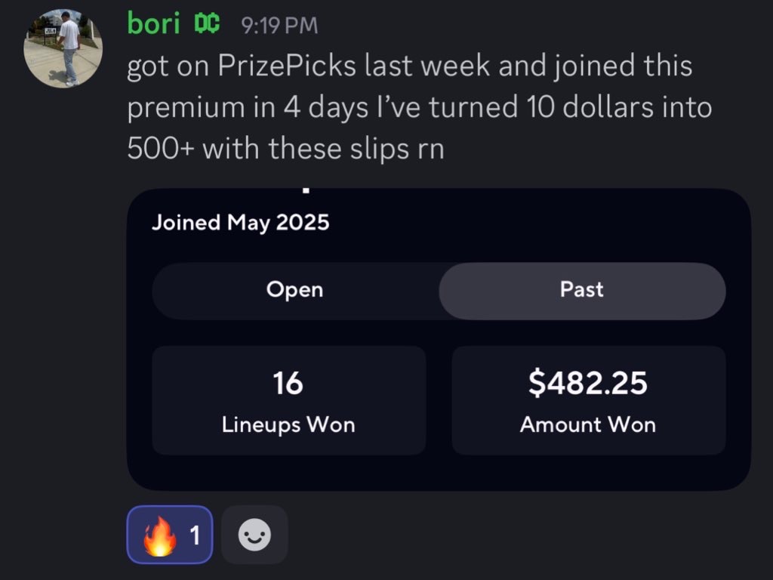Click the $482.25 amount value
The width and height of the screenshot is (773, 580).
click(587, 383)
